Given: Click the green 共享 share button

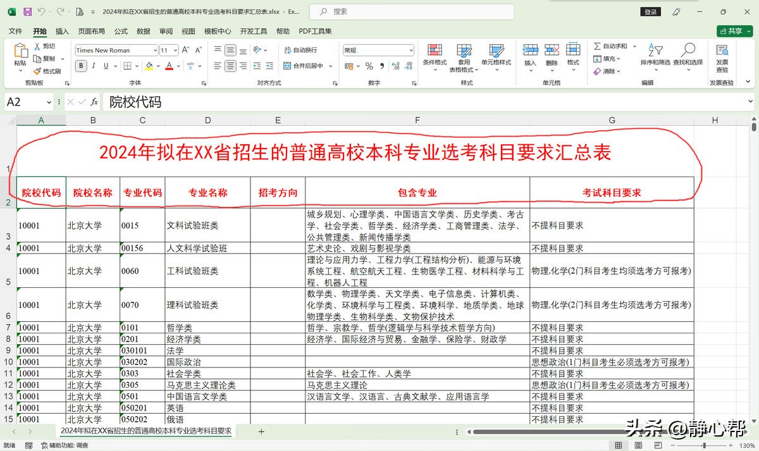Looking at the screenshot, I should click(734, 31).
